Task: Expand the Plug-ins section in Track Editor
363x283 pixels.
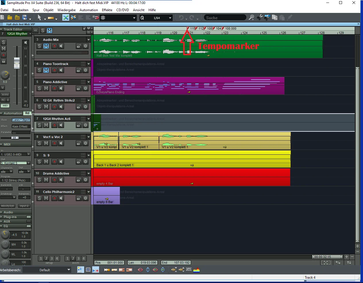Action: point(10,217)
